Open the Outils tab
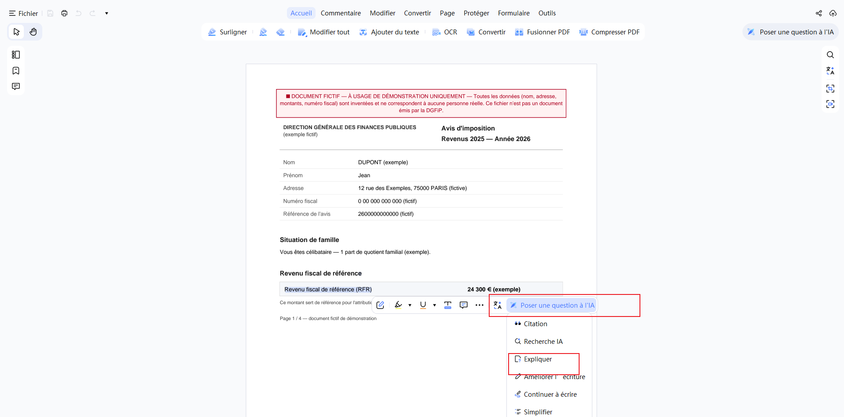Image resolution: width=844 pixels, height=417 pixels. [x=547, y=13]
